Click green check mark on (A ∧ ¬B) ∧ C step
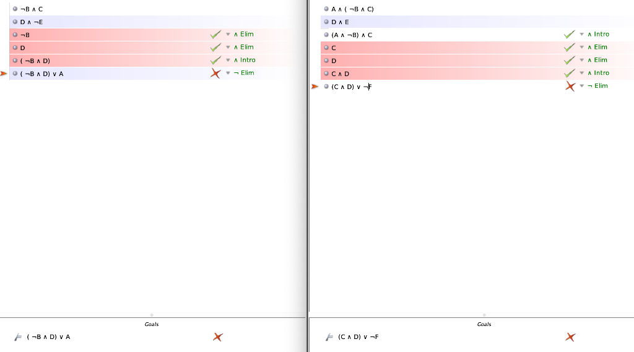 570,35
